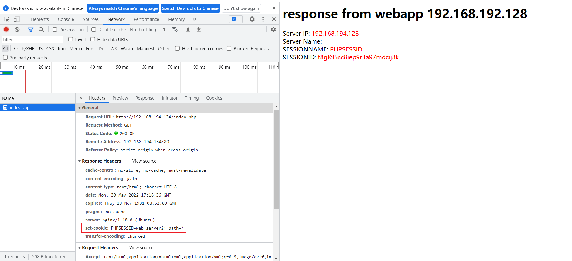
Task: Export HAR file download arrow
Action: pos(199,29)
